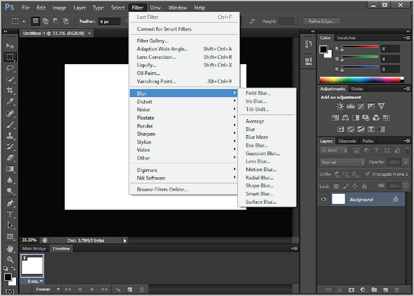Select the Healing Brush tool
This screenshot has width=414, height=296.
pos(10,114)
